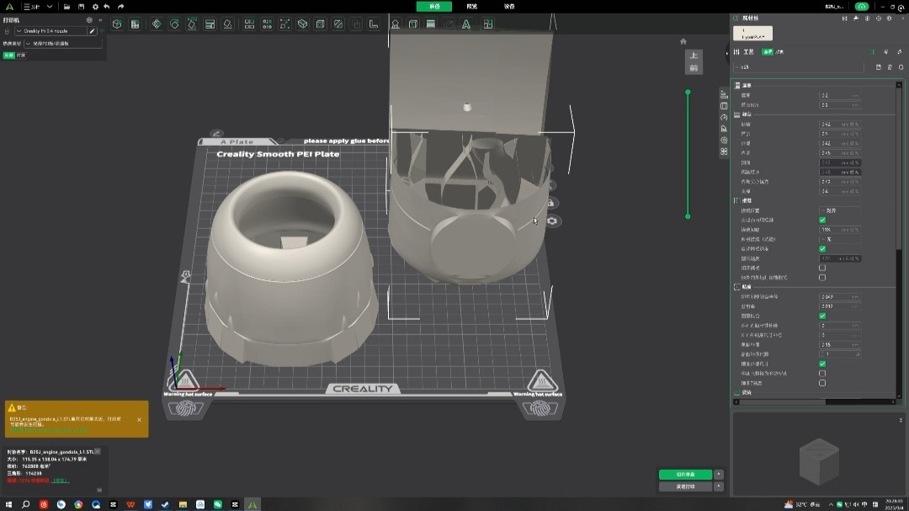Click the repair link in model info panel
Viewport: 909px width, 511px height.
[61, 481]
